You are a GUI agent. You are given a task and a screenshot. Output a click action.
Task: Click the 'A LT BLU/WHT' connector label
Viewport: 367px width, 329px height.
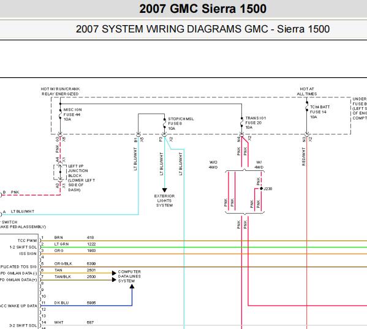pos(18,211)
